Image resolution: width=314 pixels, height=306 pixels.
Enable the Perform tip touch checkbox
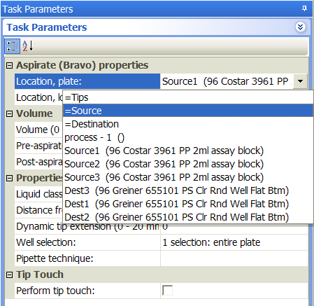click(x=167, y=291)
